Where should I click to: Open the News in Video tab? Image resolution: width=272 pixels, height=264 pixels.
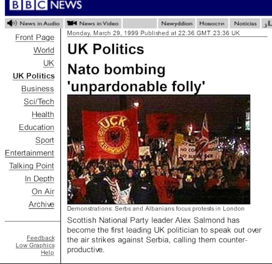[x=93, y=23]
